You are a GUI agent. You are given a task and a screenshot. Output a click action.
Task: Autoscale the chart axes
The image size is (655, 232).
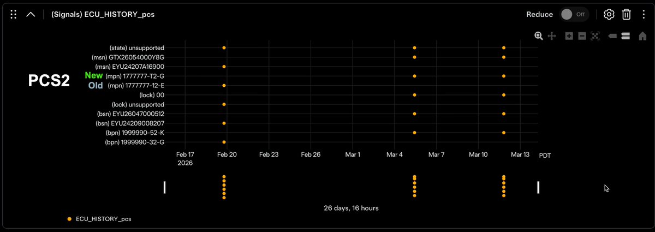point(595,36)
